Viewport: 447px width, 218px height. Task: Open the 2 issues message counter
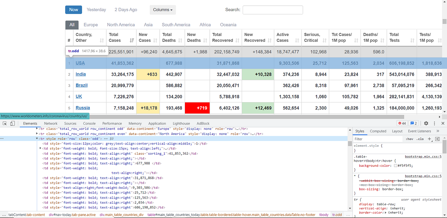[x=413, y=123]
